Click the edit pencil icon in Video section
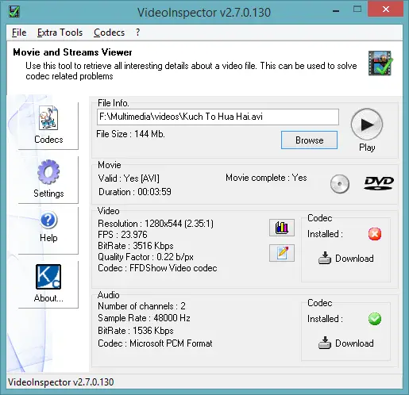Image resolution: width=409 pixels, height=395 pixels. pos(282,253)
